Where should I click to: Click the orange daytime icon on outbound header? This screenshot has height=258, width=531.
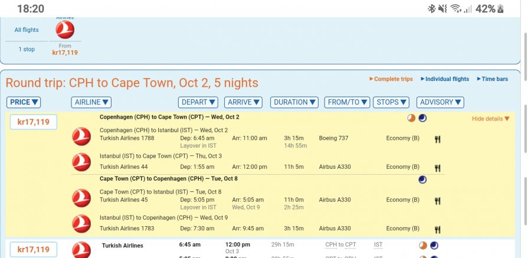(x=412, y=118)
